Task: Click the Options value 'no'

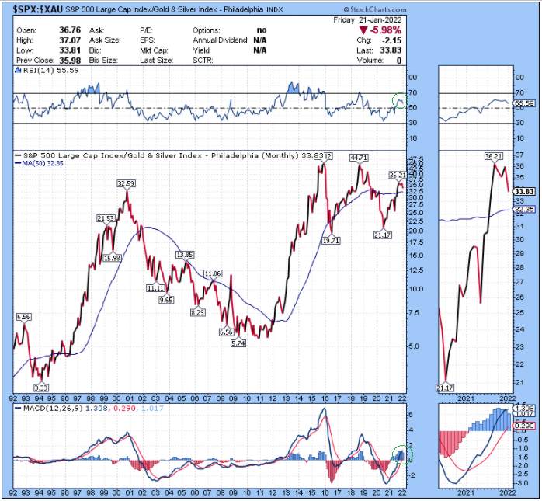Action: 262,30
